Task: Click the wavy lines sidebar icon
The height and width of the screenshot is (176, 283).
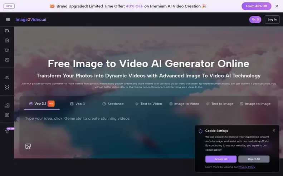Action: coord(7,87)
